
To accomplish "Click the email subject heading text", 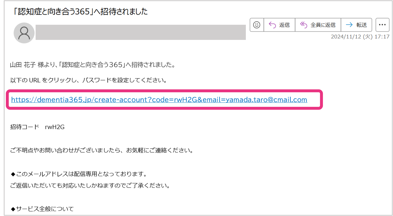I will pyautogui.click(x=81, y=12).
